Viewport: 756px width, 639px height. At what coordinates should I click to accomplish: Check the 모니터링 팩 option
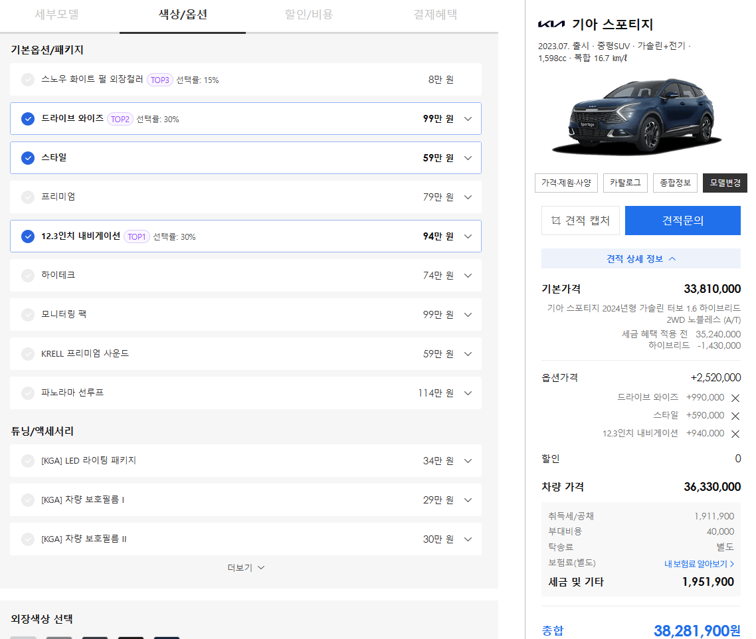[x=28, y=314]
